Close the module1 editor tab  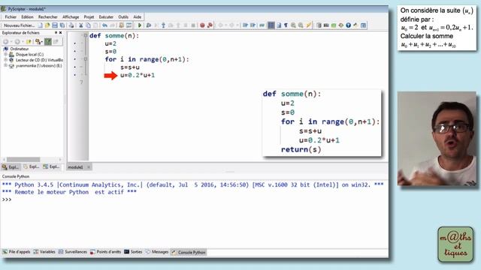[89, 167]
